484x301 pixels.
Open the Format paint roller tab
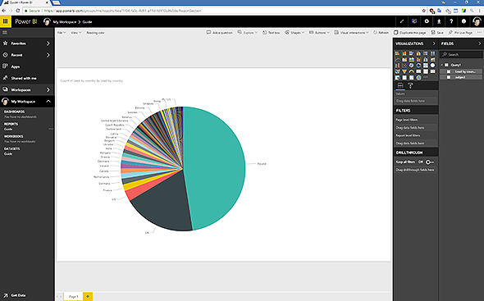coord(410,86)
